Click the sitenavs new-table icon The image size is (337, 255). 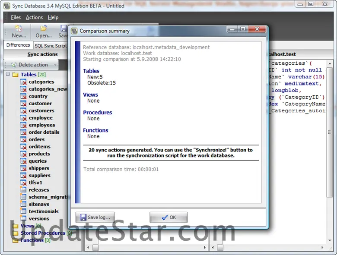[x=23, y=204]
